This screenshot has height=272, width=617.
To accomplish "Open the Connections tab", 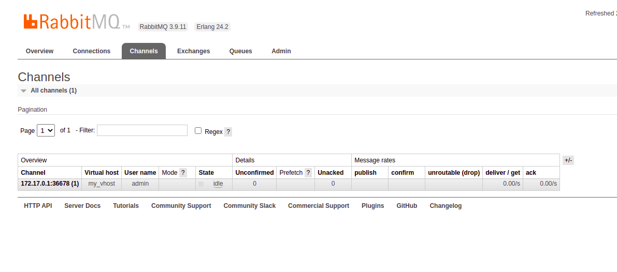I will tap(91, 51).
